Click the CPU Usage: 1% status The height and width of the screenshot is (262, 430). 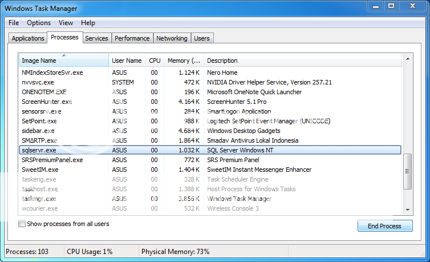pos(90,252)
